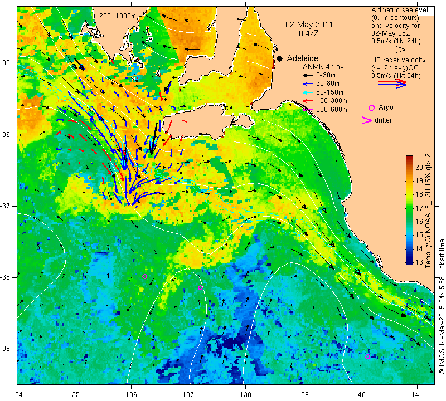Click the Temp NOAA15_L3U colorbar caption
This screenshot has height=401, width=446.
tap(428, 211)
